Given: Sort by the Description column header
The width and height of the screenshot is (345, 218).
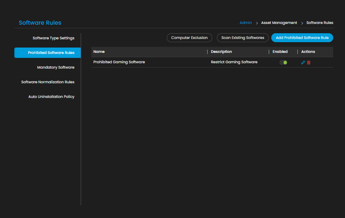Looking at the screenshot, I should click(221, 52).
